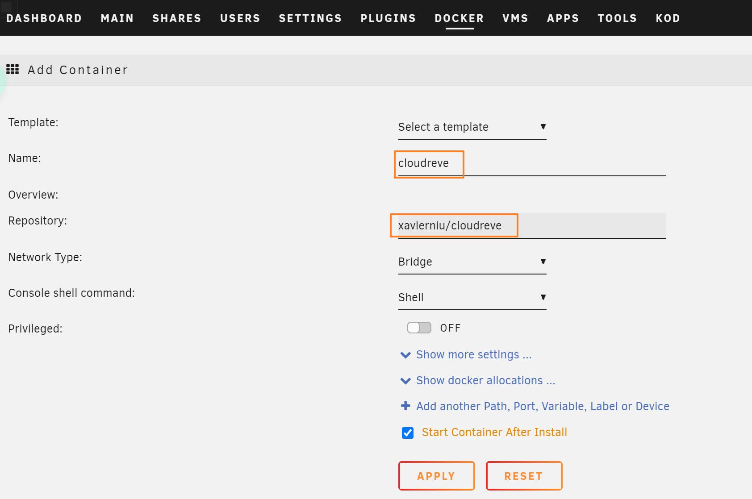Open the Select a template dropdown
Screen dimensions: 752x499
tap(472, 127)
